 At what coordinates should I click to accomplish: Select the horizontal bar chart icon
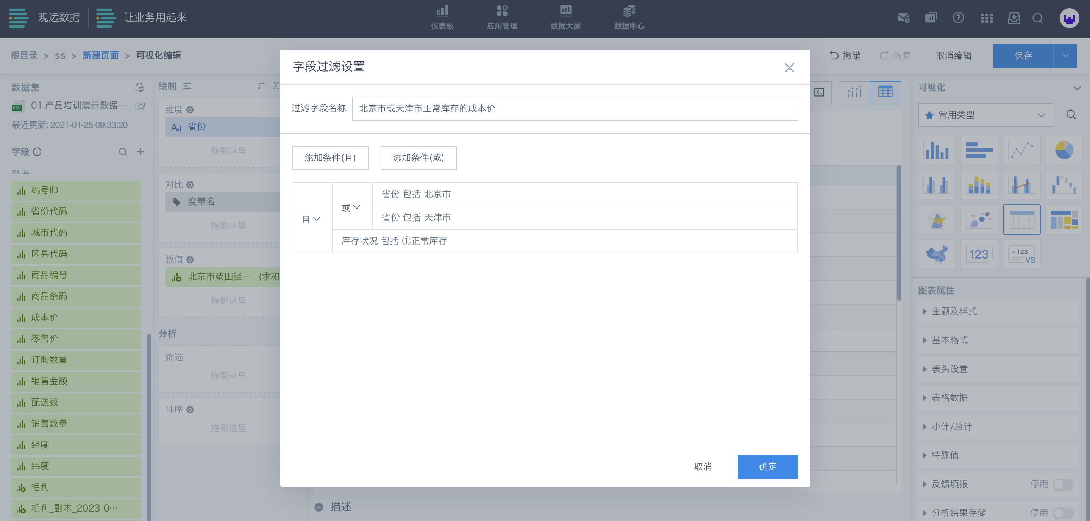[x=979, y=150]
